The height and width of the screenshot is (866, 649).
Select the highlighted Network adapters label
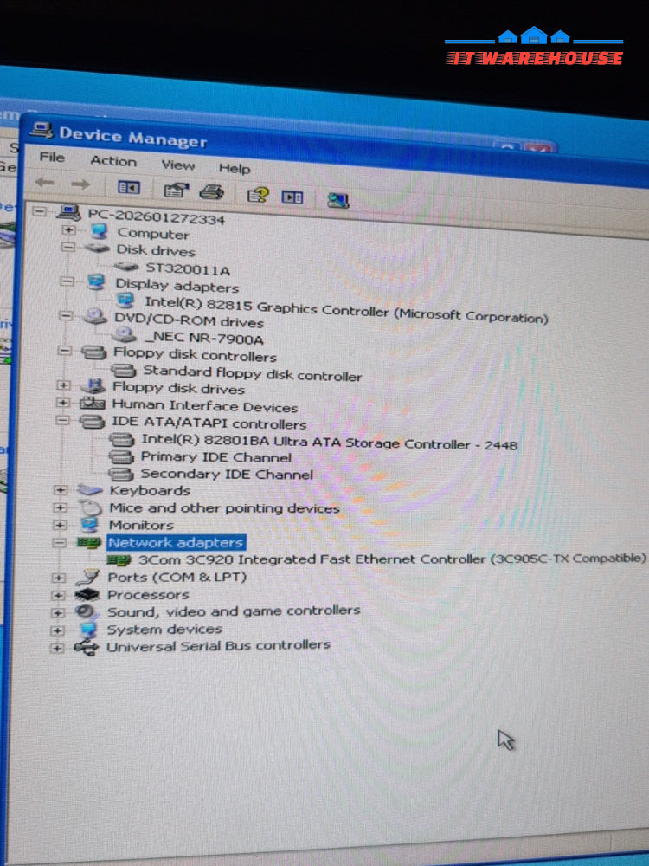[x=176, y=542]
